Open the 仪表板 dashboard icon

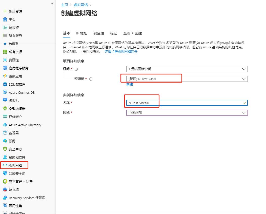pos(5,28)
